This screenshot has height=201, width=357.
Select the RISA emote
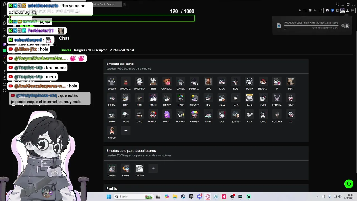coord(250,114)
